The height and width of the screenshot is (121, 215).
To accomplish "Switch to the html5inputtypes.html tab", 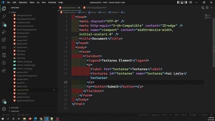I will tap(95, 8).
